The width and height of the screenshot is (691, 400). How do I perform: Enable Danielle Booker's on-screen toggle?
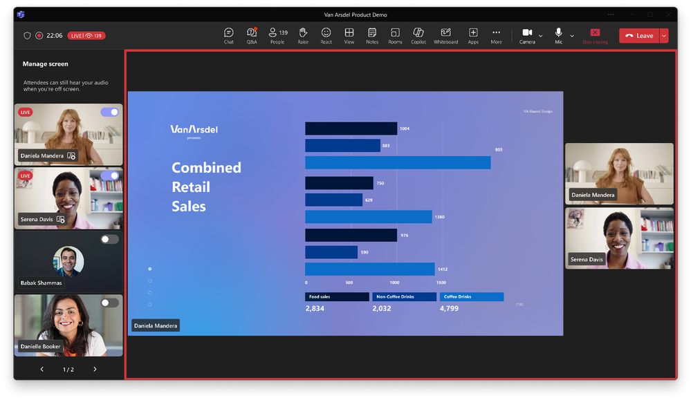coord(110,303)
